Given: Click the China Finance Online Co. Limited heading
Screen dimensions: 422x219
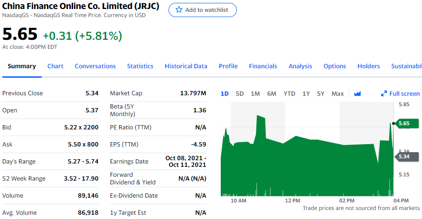Looking at the screenshot, I should point(81,6).
